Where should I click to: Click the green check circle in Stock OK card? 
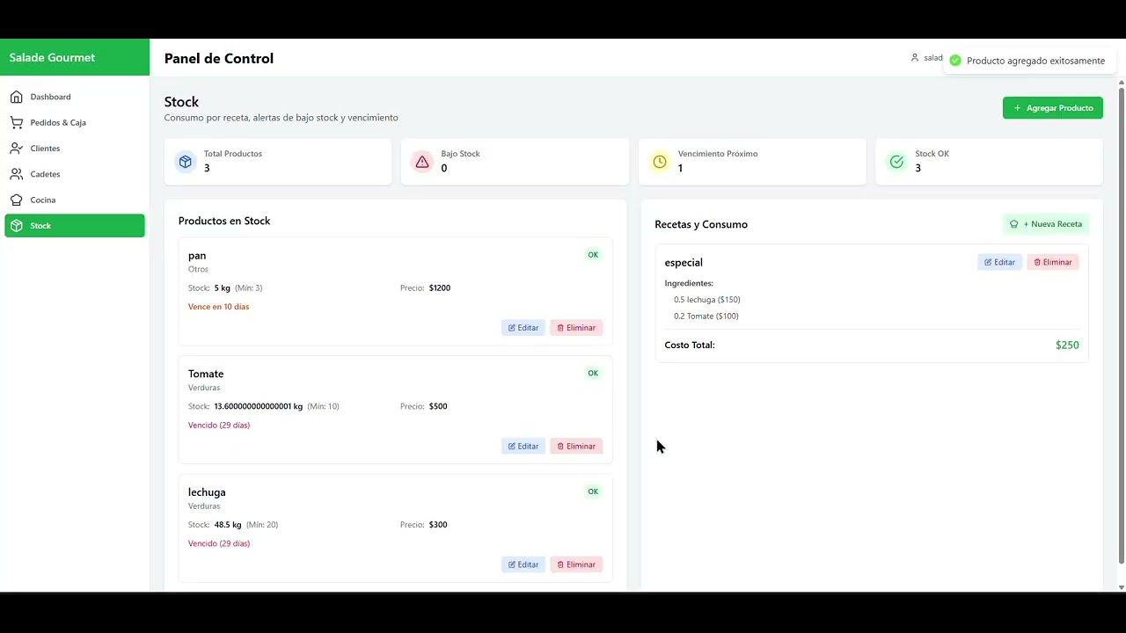click(896, 162)
